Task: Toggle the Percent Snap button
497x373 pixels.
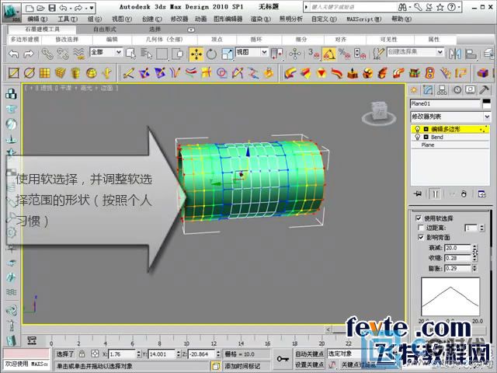Action: coord(344,54)
